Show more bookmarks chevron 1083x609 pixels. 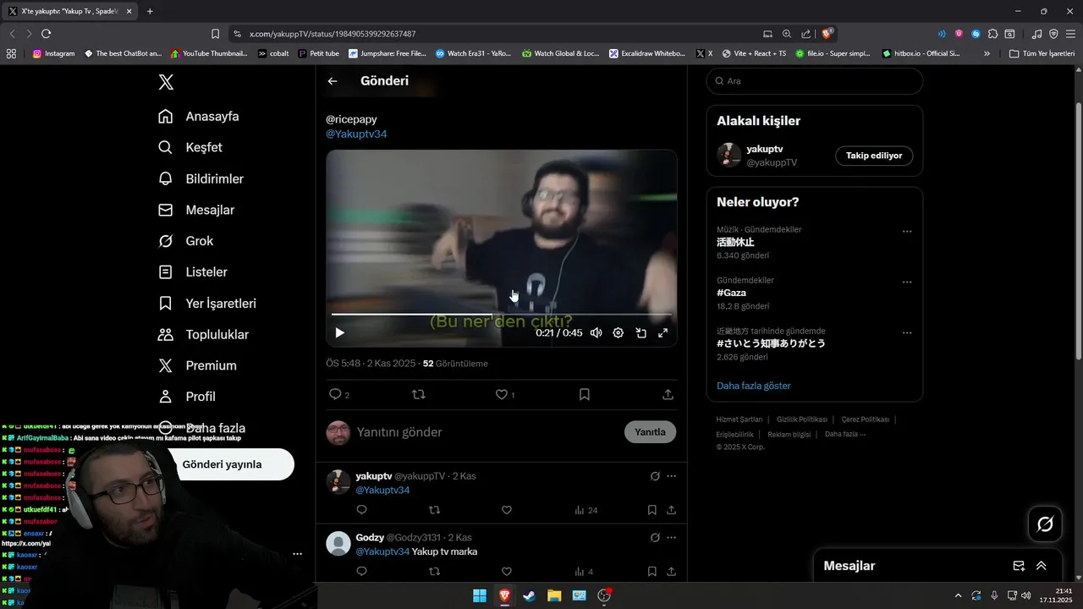987,53
